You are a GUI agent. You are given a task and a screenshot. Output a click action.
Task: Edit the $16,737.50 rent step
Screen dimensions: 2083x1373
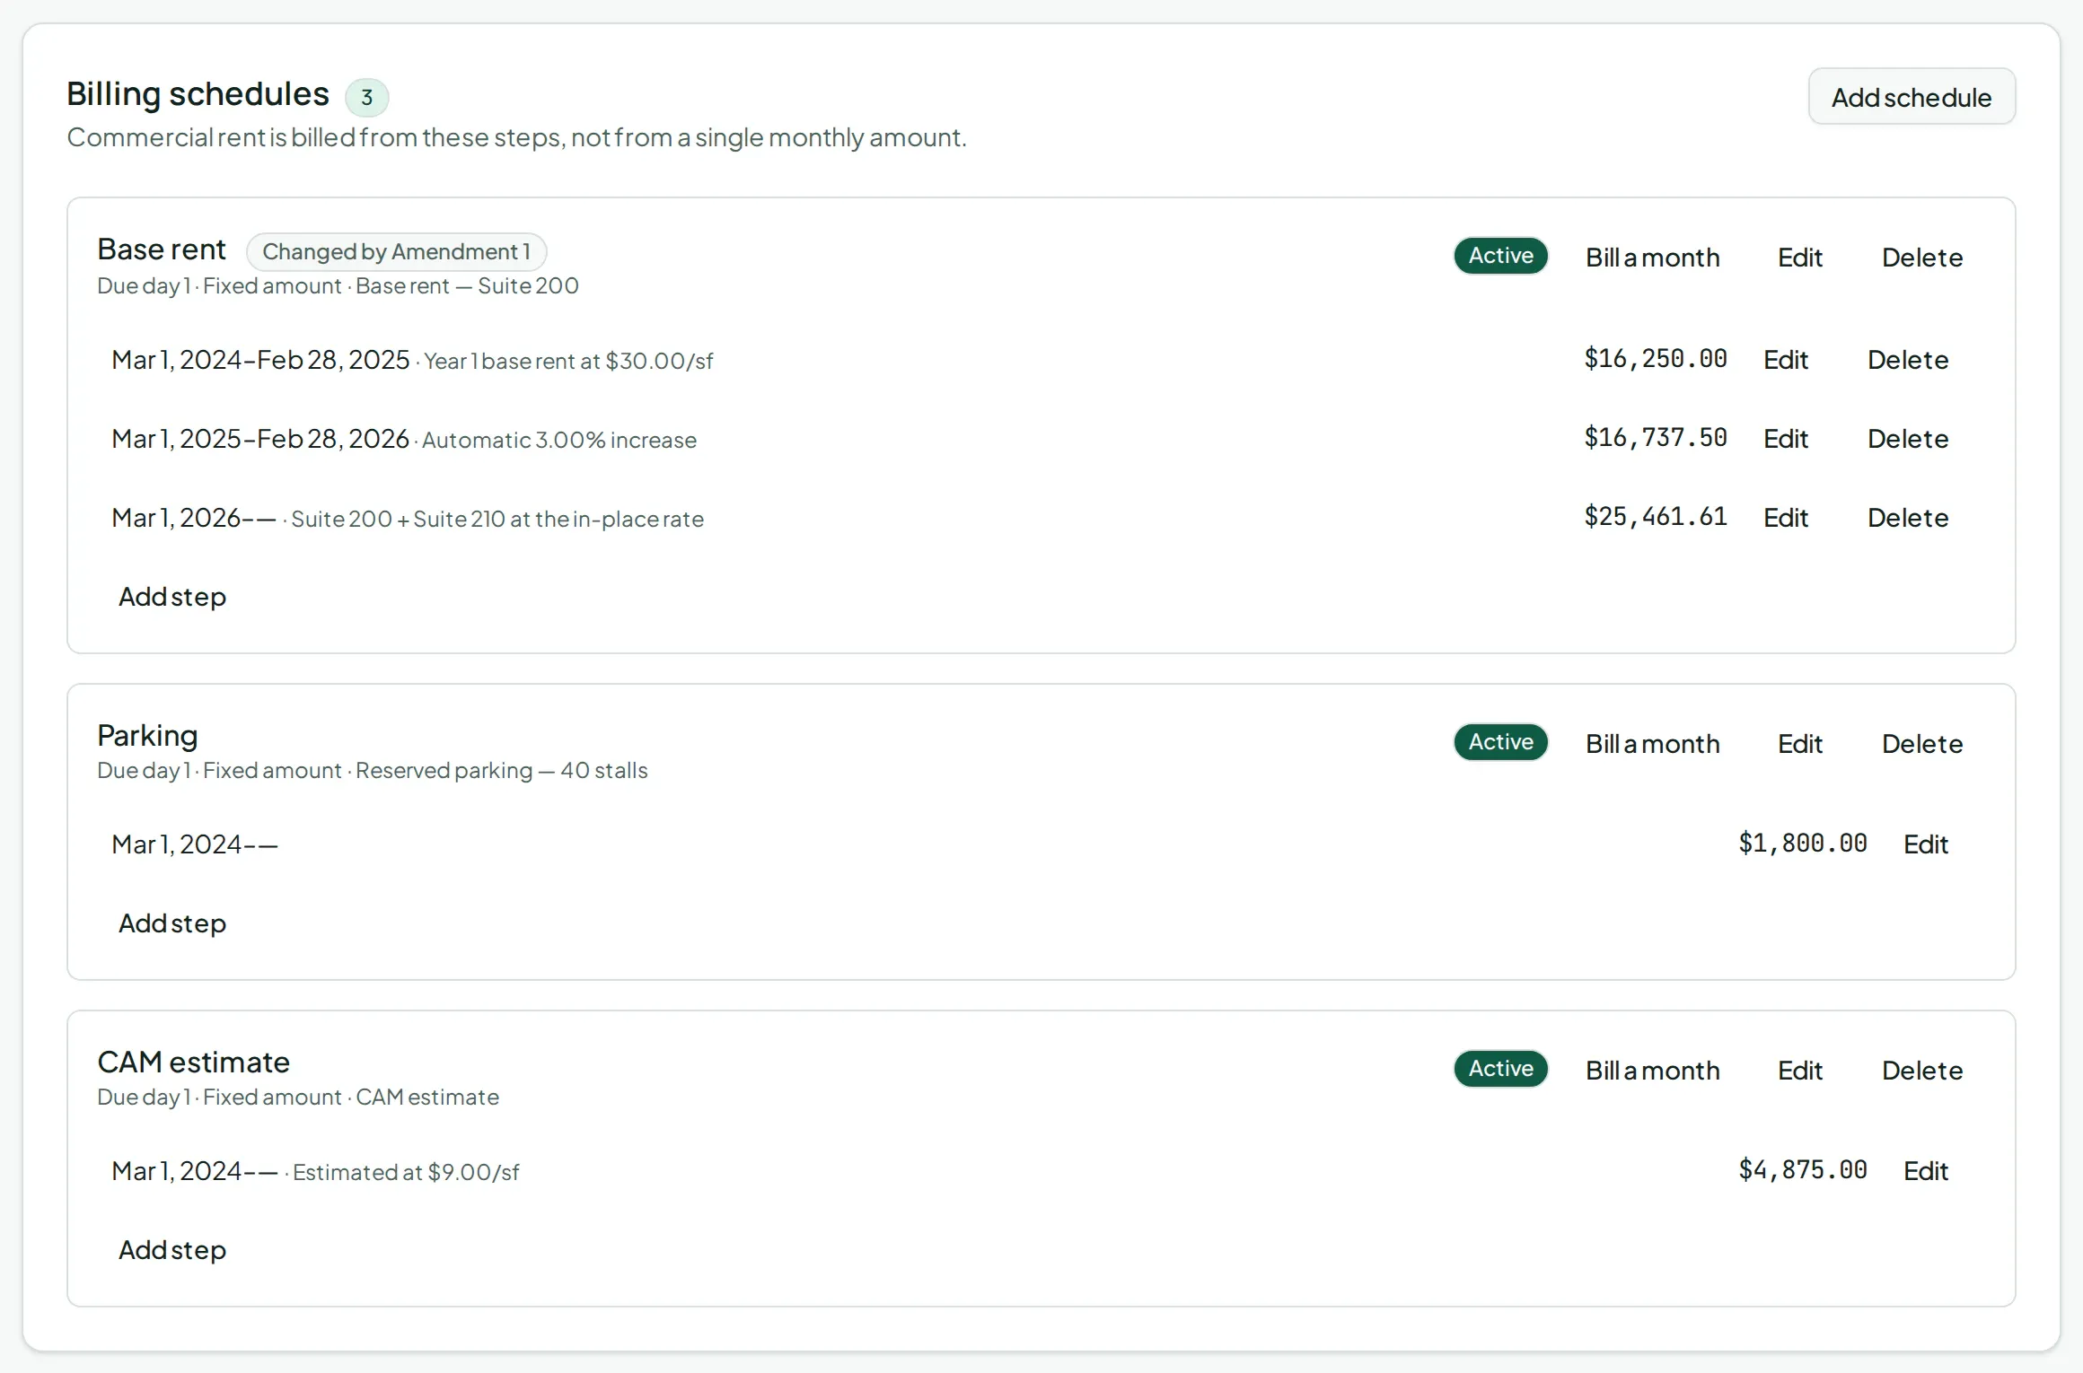pyautogui.click(x=1786, y=439)
